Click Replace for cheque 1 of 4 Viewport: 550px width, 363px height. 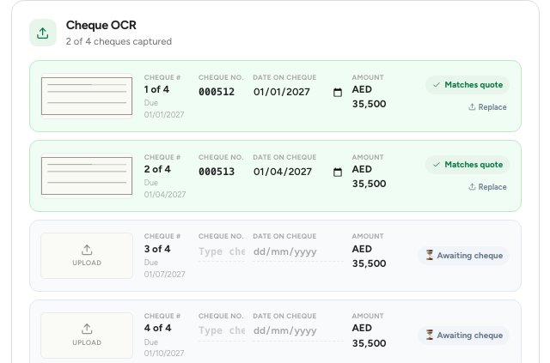tap(487, 107)
